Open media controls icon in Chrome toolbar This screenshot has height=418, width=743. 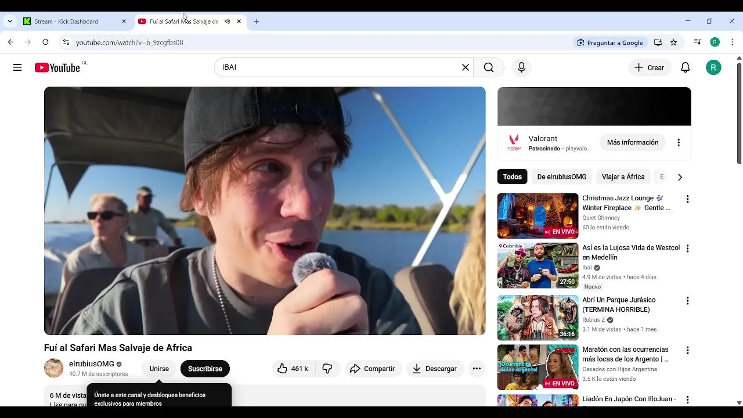click(697, 42)
